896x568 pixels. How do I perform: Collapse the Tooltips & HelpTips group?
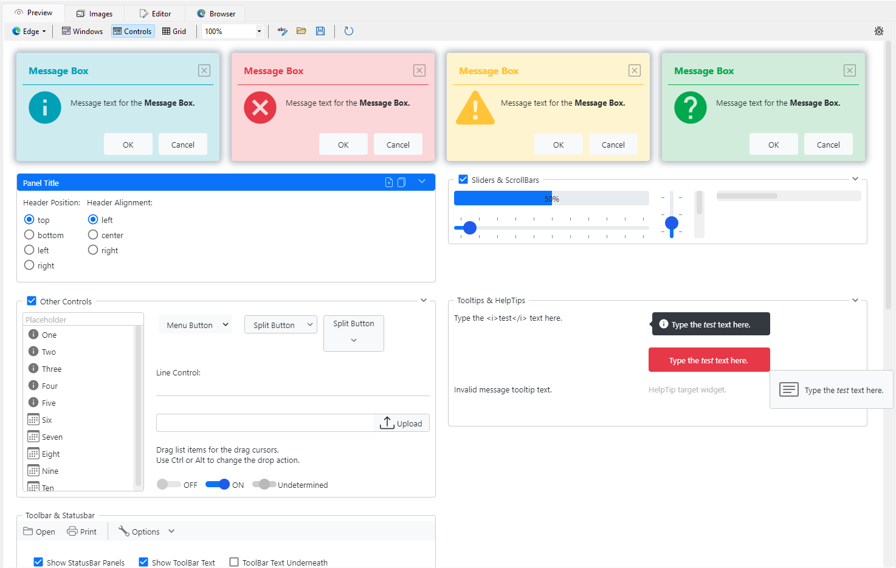point(855,300)
